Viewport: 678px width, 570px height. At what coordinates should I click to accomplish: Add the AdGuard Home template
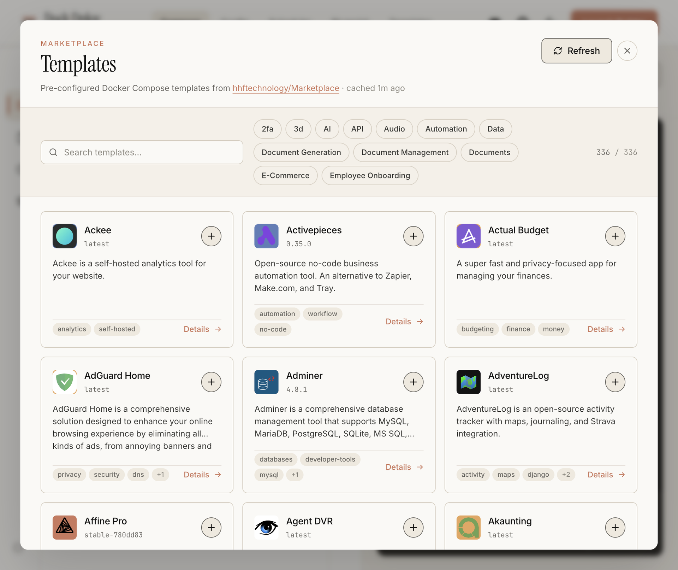211,382
